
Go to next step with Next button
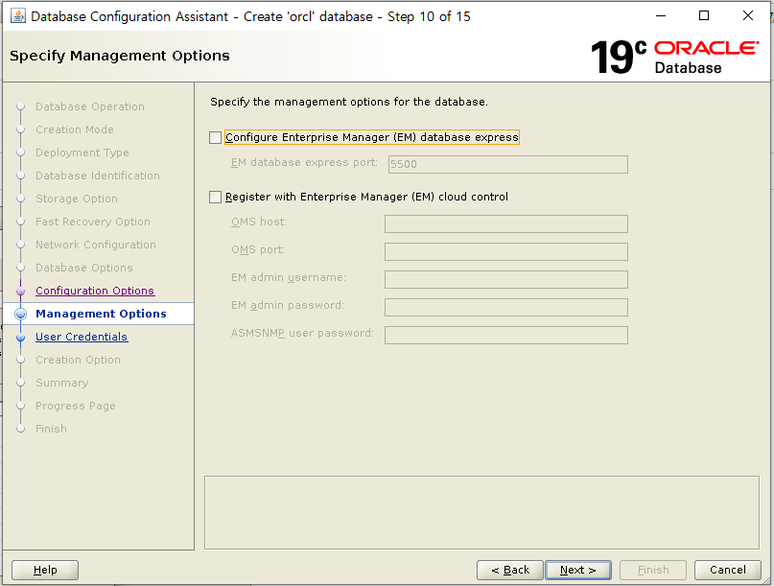coord(578,571)
